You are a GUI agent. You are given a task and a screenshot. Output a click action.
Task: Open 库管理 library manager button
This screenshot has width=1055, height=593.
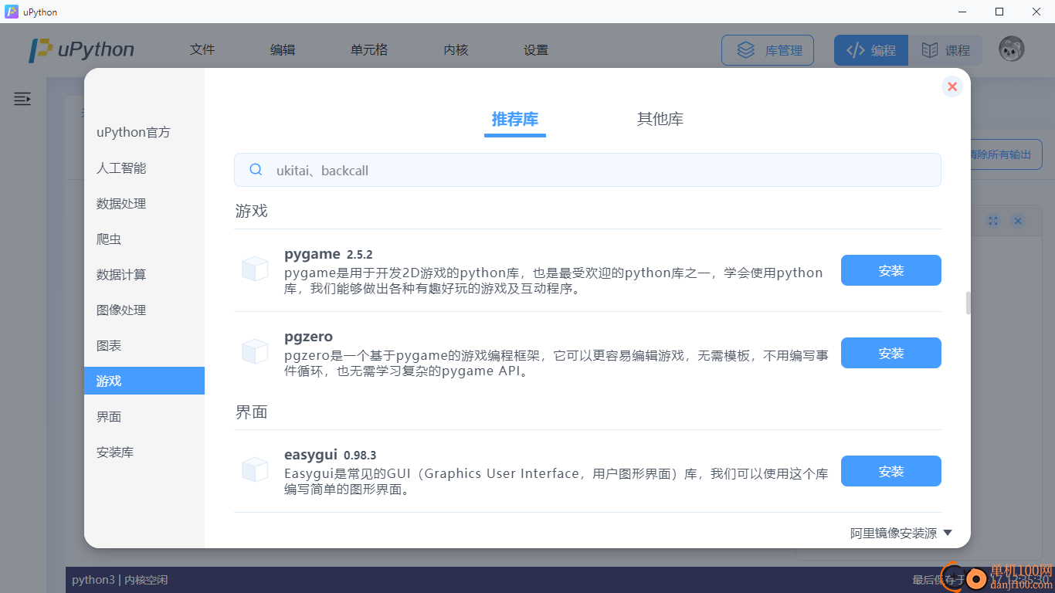point(768,50)
